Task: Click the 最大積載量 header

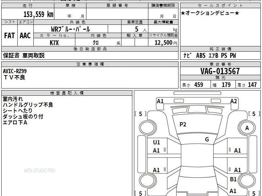Action: coord(163,22)
